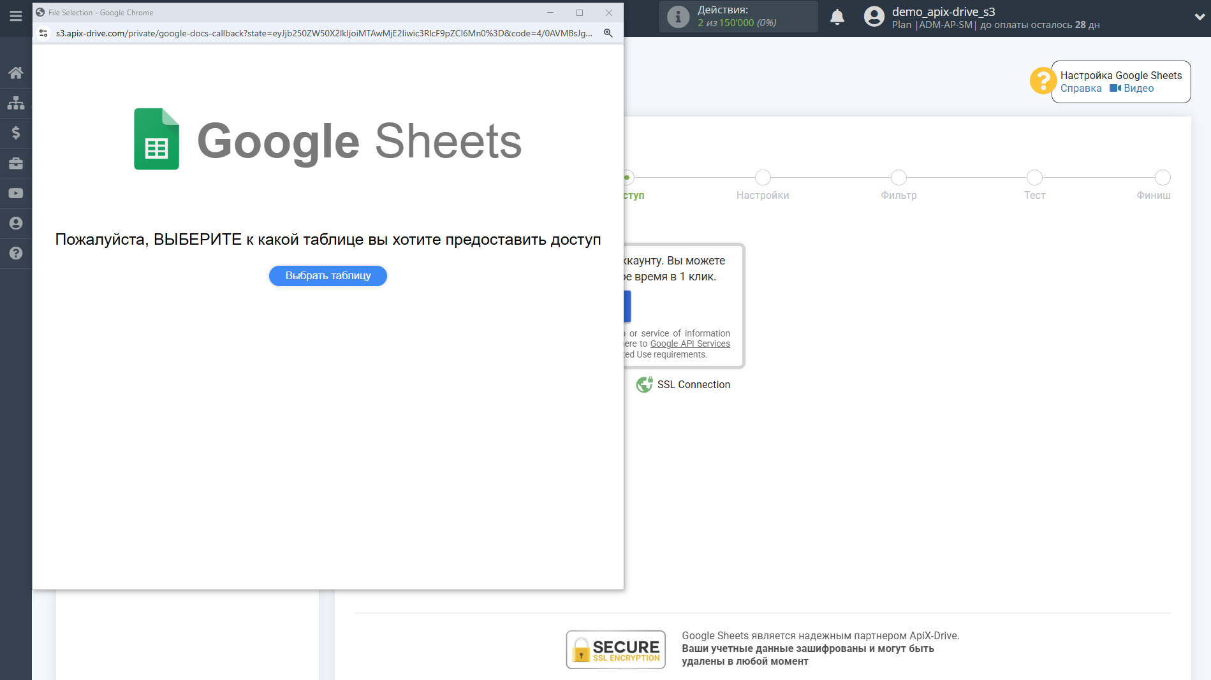
Task: Click the popup address bar URL
Action: (x=324, y=33)
